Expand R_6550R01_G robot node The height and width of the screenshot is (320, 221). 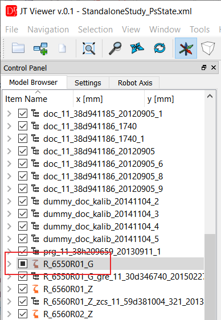click(x=9, y=264)
